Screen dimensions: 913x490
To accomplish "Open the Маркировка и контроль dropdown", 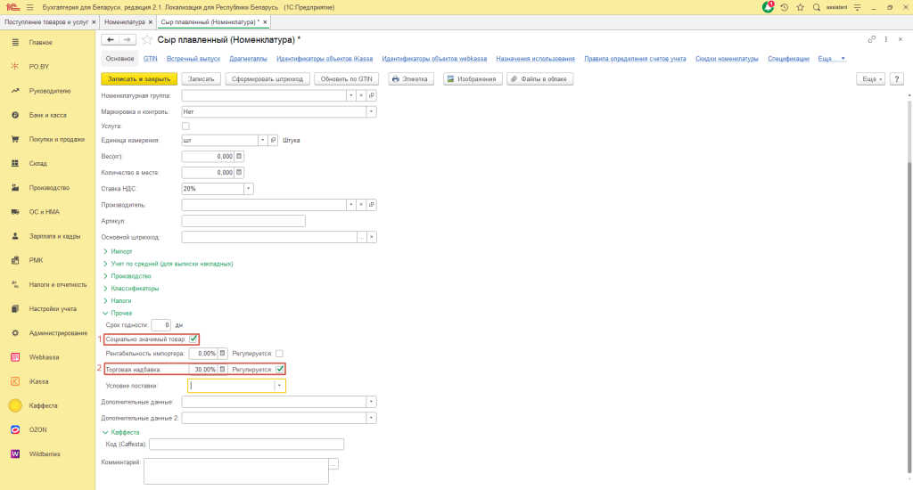I will [x=371, y=111].
